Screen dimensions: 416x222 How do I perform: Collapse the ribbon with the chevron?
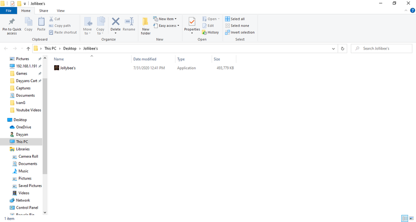406,11
